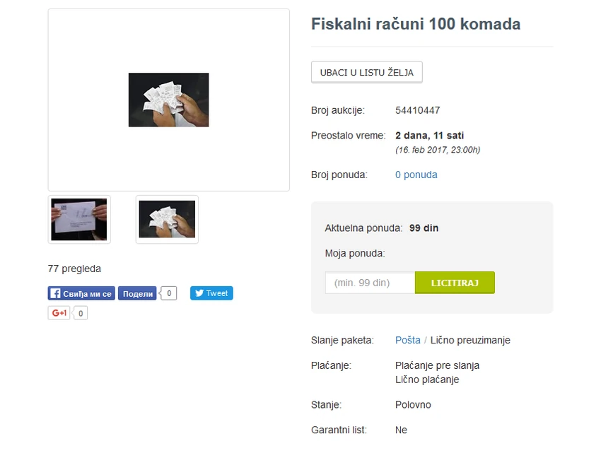The width and height of the screenshot is (601, 453).
Task: Click the Pošta shipping link
Action: coord(407,340)
